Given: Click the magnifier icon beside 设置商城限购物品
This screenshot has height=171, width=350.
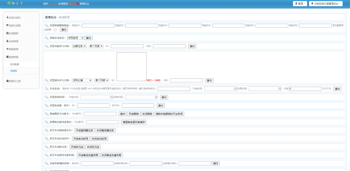Looking at the screenshot, I should (47, 25).
